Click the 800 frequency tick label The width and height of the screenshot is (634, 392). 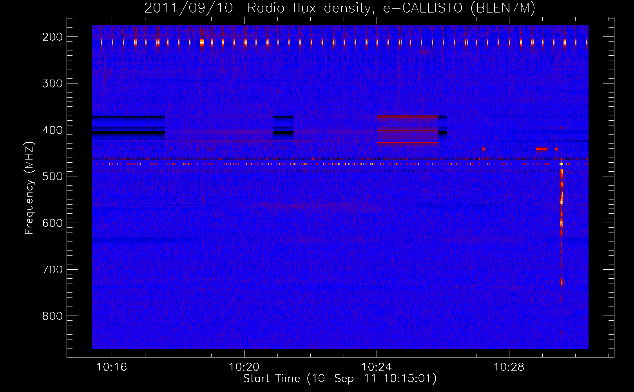(x=53, y=316)
